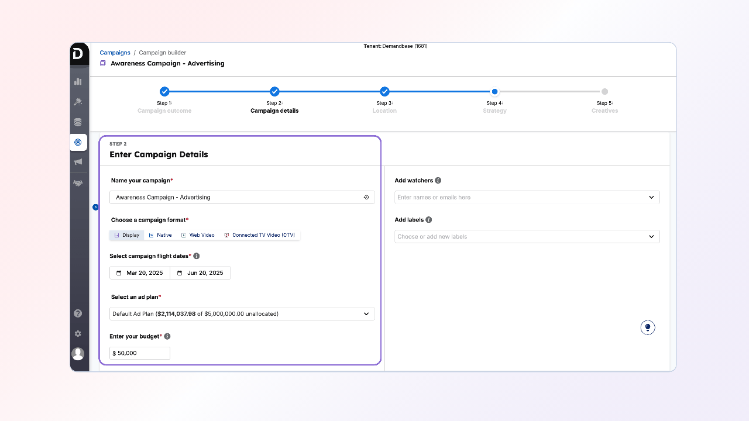
Task: Click the info icon beside Add watchers
Action: [x=438, y=181]
